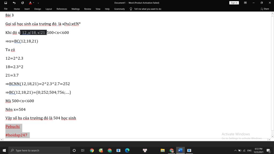Apply the red Font Color button
This screenshot has height=154, width=274.
pyautogui.click(x=30, y=3)
